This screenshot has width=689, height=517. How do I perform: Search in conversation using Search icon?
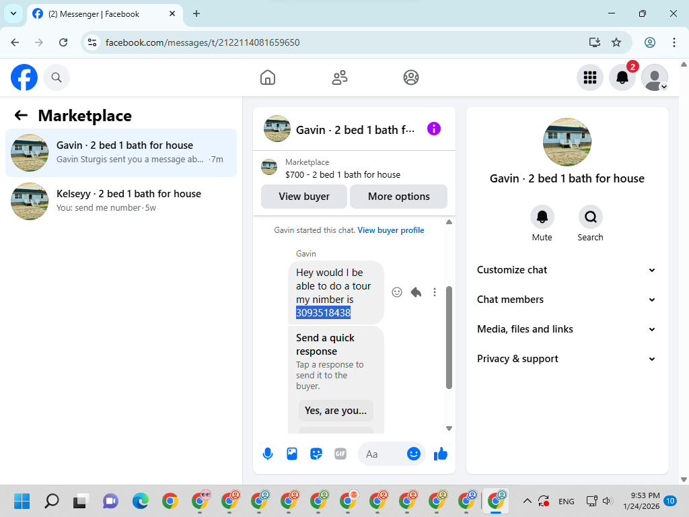tap(590, 217)
